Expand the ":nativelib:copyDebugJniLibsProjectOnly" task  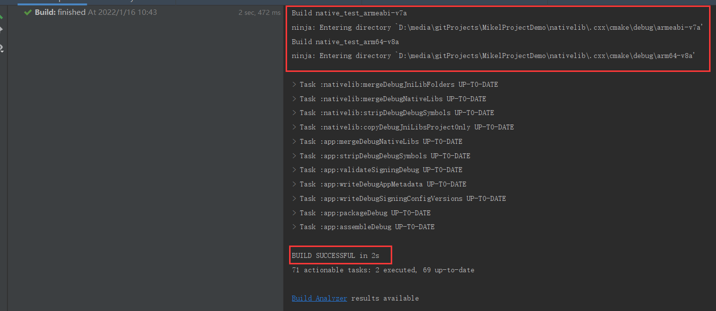pos(294,127)
